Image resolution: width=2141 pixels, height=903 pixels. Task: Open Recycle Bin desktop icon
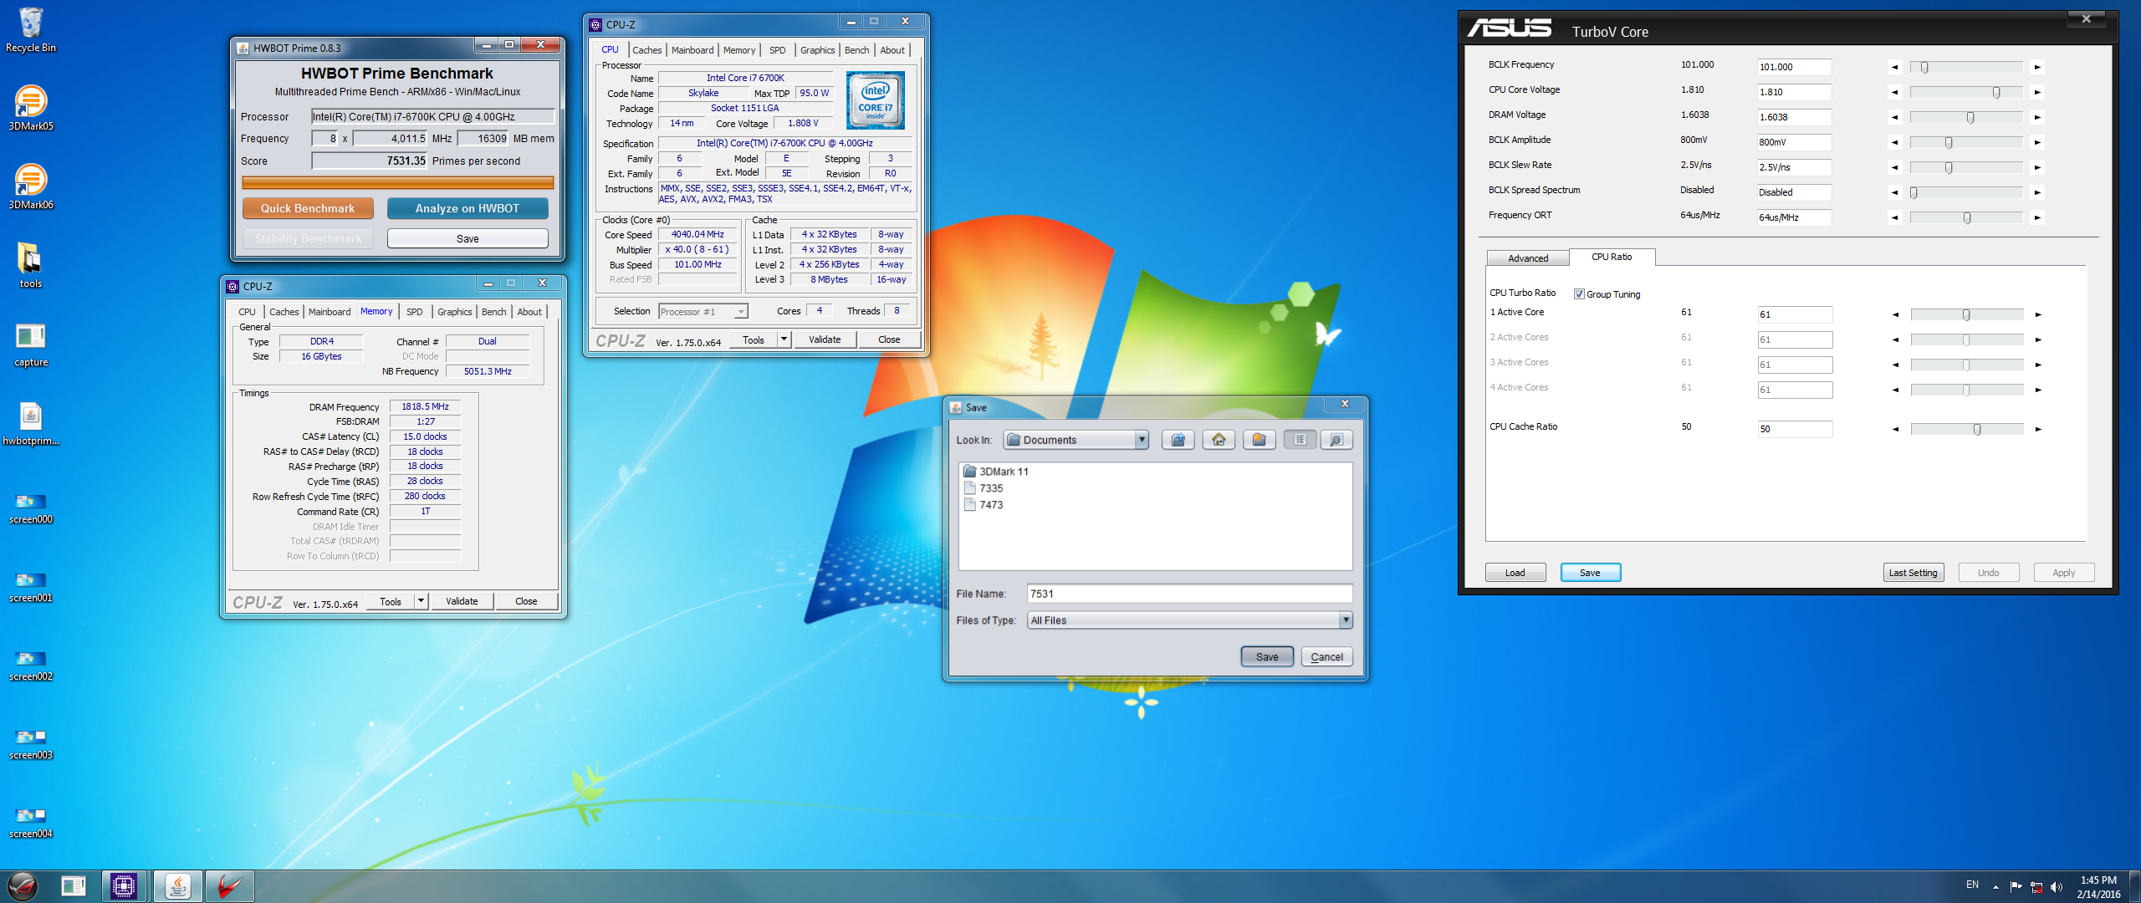[31, 30]
